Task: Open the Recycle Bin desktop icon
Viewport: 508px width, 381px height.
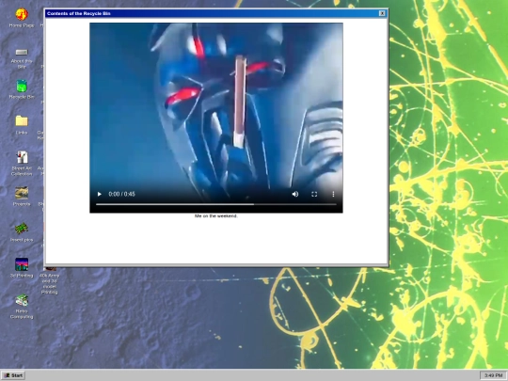Action: click(x=22, y=89)
